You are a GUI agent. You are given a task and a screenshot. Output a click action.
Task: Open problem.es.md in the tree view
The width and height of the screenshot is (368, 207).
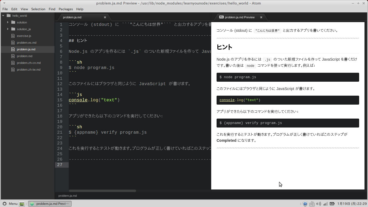27,43
